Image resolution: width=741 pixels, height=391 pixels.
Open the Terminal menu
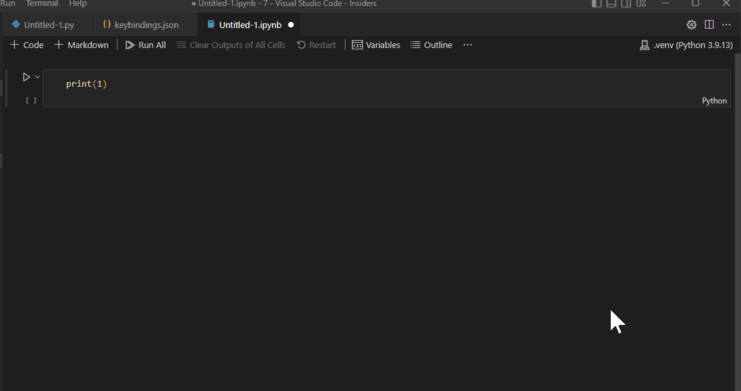[41, 4]
